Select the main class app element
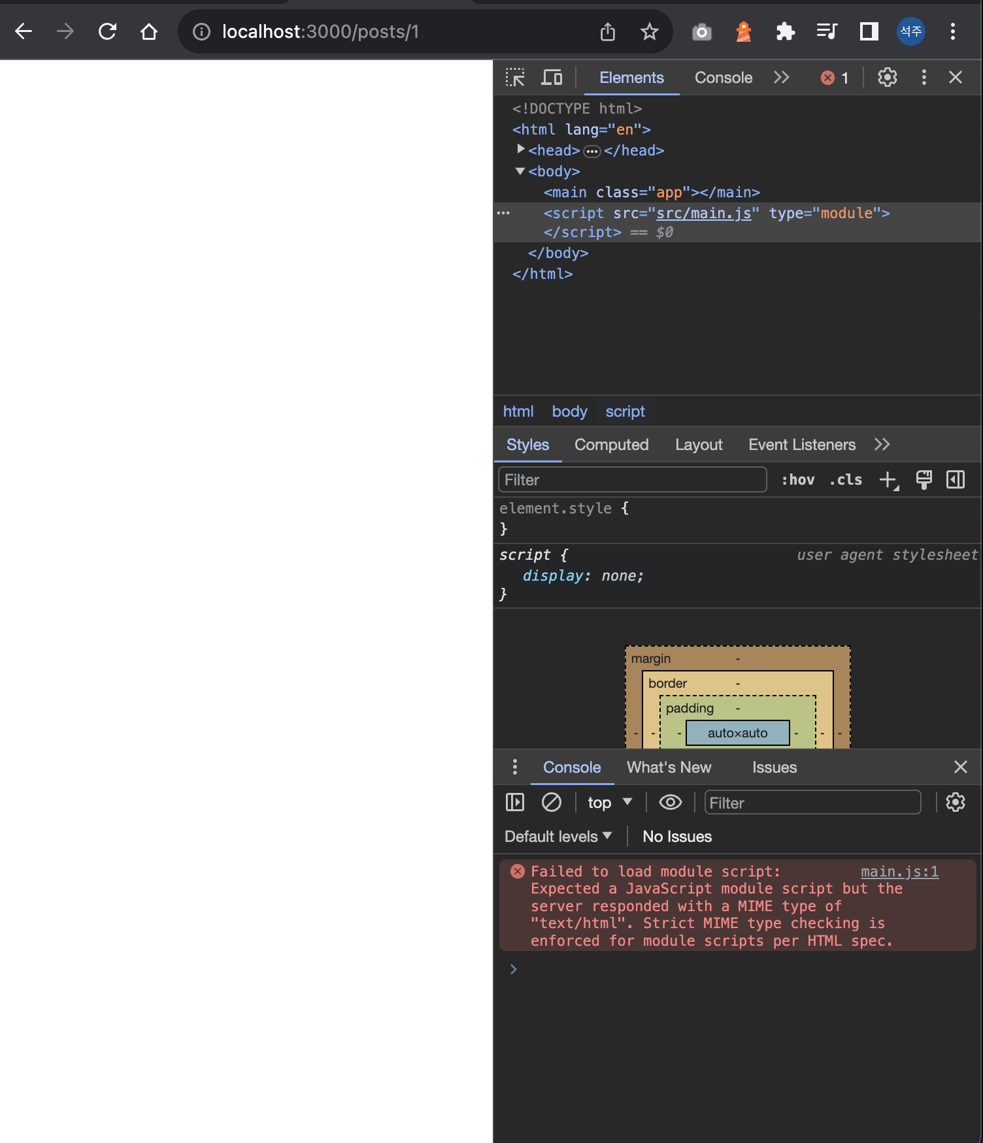The image size is (983, 1143). coord(652,192)
